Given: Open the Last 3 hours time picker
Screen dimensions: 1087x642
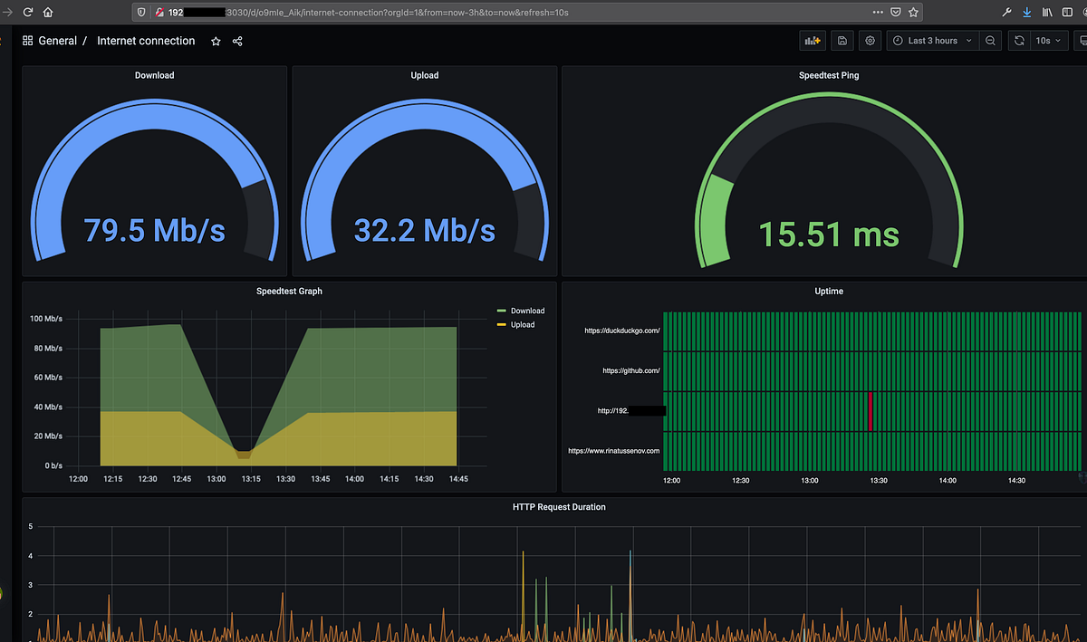Looking at the screenshot, I should pyautogui.click(x=931, y=40).
